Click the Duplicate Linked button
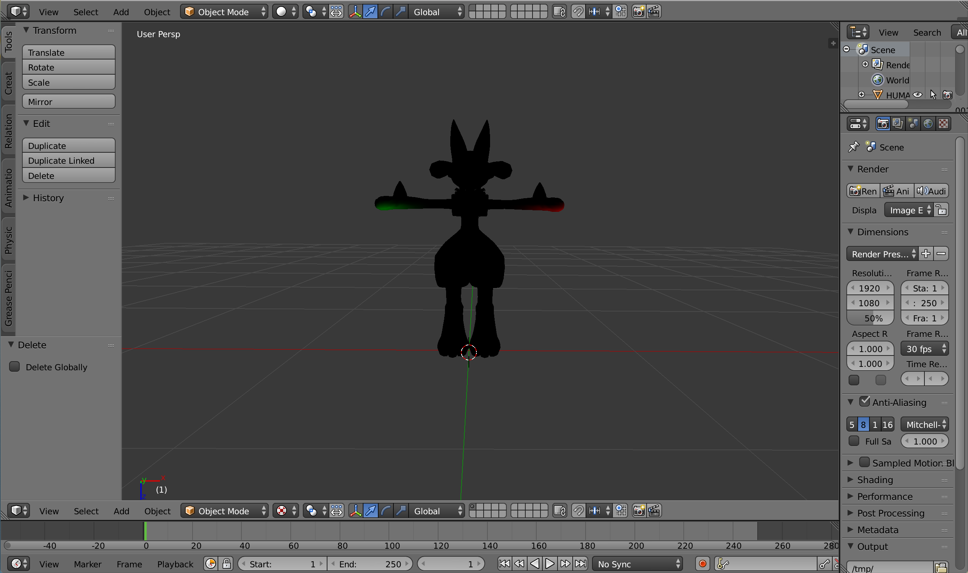This screenshot has height=573, width=968. pos(69,160)
